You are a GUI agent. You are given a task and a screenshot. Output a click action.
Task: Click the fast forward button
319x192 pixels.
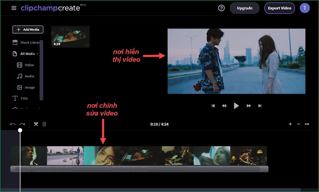(249, 106)
